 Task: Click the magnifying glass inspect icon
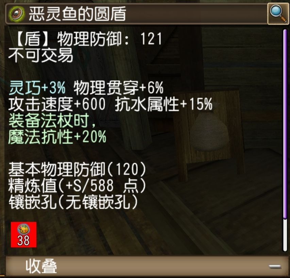pyautogui.click(x=278, y=14)
